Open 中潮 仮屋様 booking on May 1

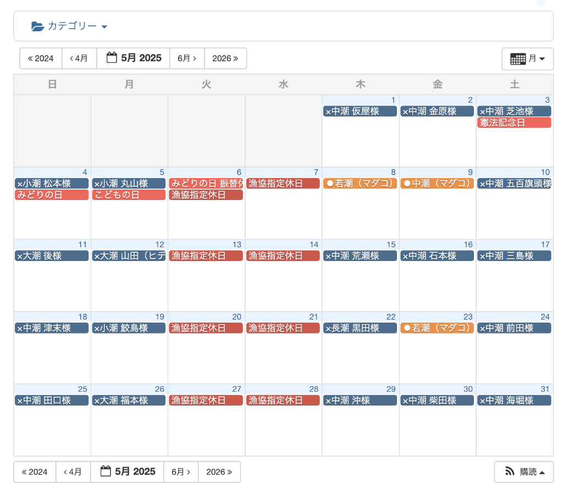(x=360, y=112)
